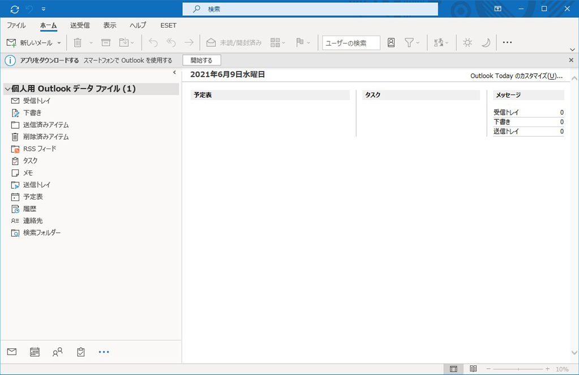Open the Categorize color grid dropdown
This screenshot has width=579, height=375.
(x=278, y=43)
